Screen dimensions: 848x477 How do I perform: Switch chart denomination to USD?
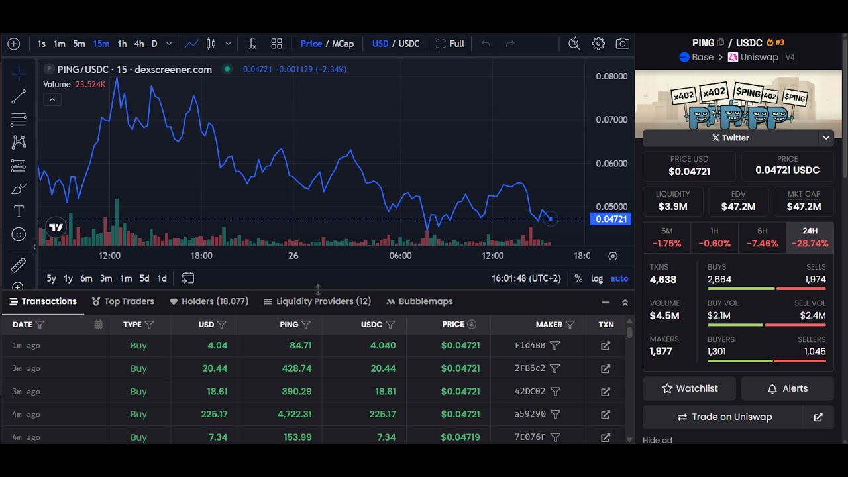pyautogui.click(x=380, y=44)
